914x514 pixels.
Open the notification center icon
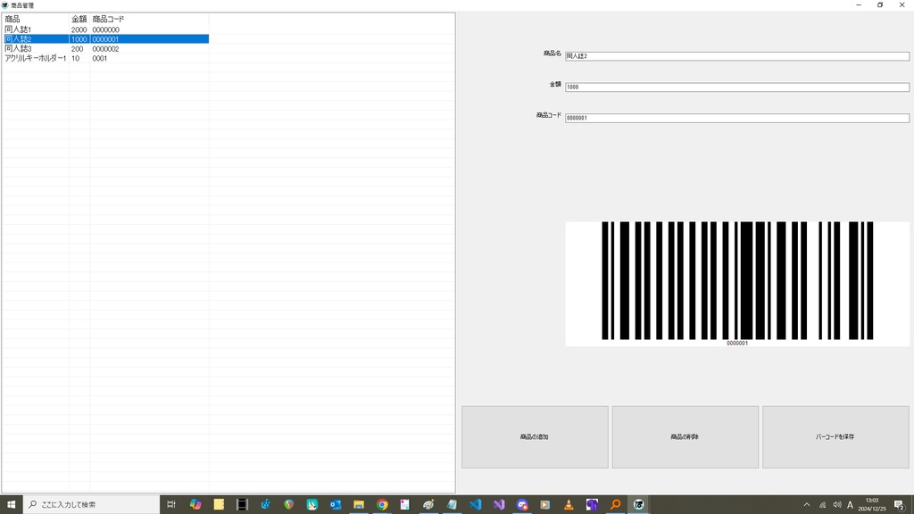pyautogui.click(x=900, y=505)
